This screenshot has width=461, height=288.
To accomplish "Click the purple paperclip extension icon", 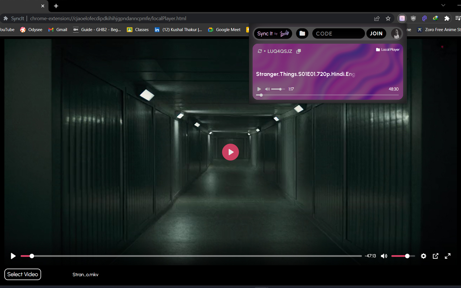I will coord(424,18).
